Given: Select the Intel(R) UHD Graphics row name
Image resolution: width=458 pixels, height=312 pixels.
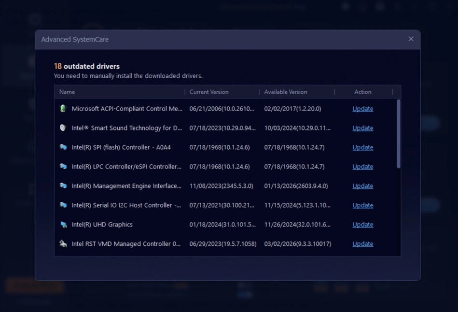Looking at the screenshot, I should click(102, 225).
